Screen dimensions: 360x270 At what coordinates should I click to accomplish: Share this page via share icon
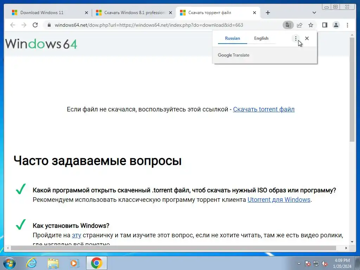(300, 25)
